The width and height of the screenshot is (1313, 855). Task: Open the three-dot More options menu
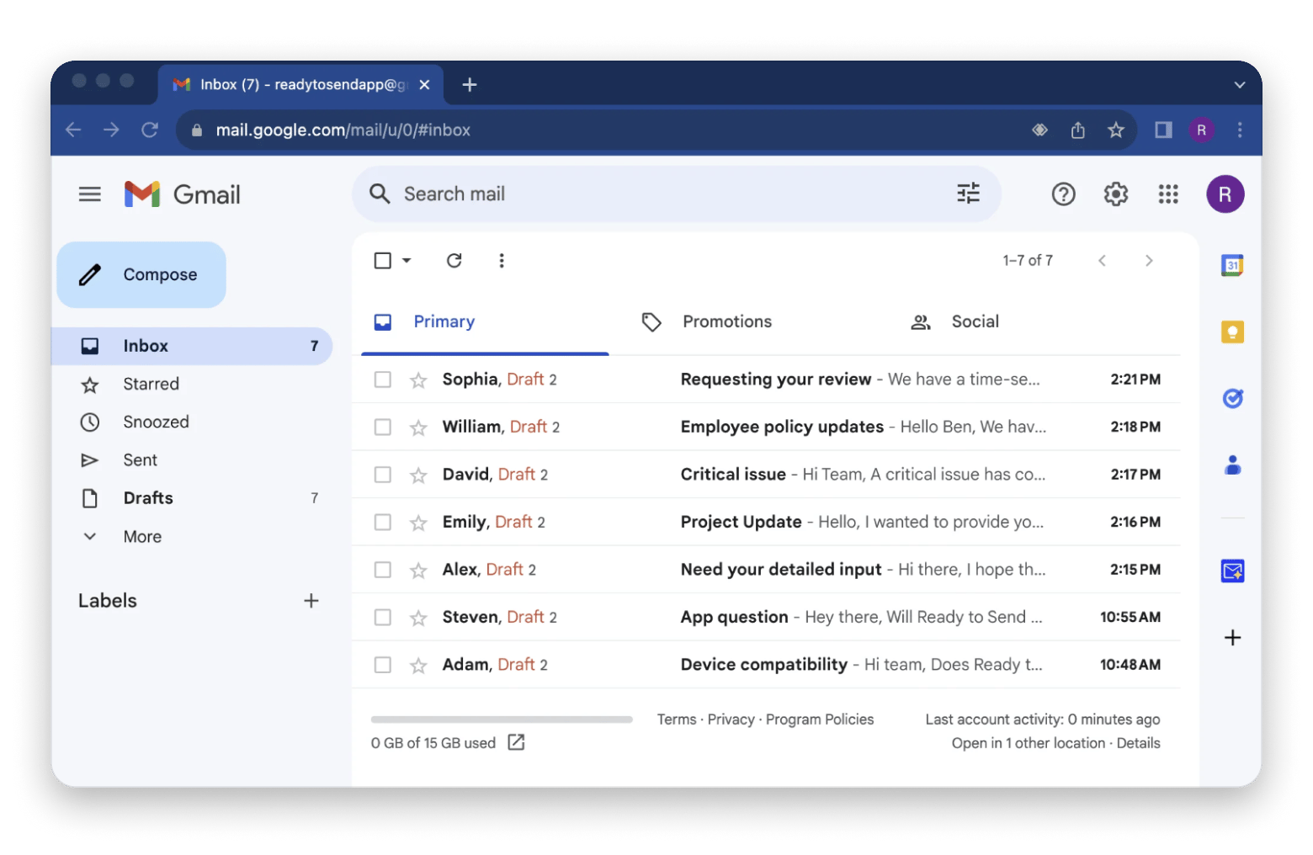502,260
